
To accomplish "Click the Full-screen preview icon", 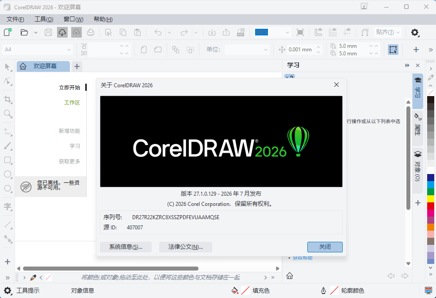I will 300,32.
